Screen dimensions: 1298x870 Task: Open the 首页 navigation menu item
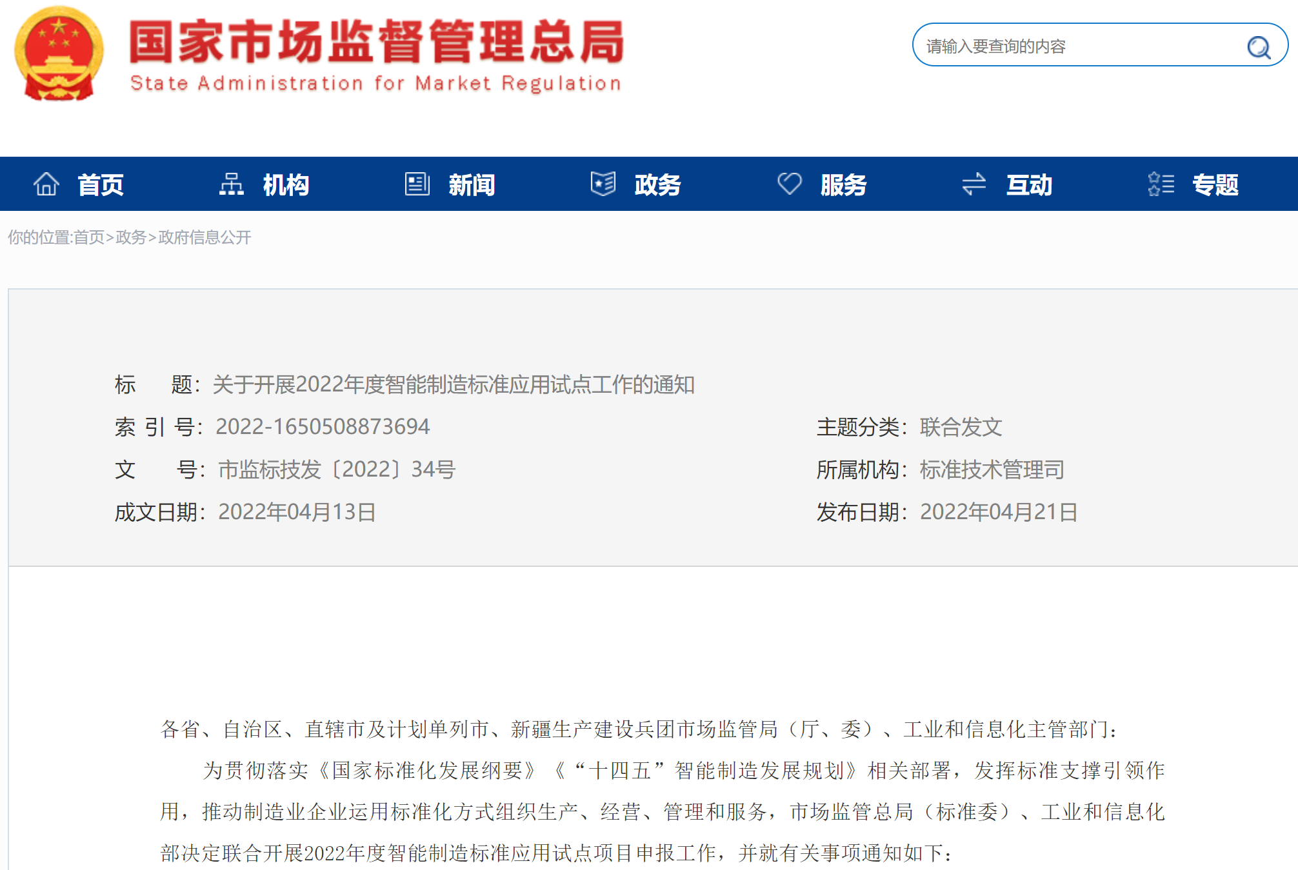(101, 185)
